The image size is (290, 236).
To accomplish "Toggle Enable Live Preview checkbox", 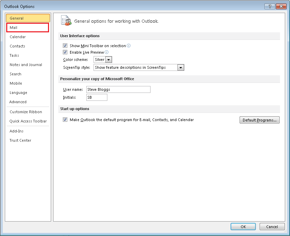I will [65, 52].
